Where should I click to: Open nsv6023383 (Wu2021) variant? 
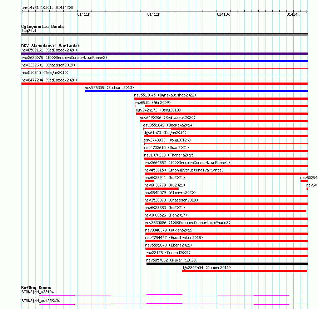pyautogui.click(x=165, y=208)
